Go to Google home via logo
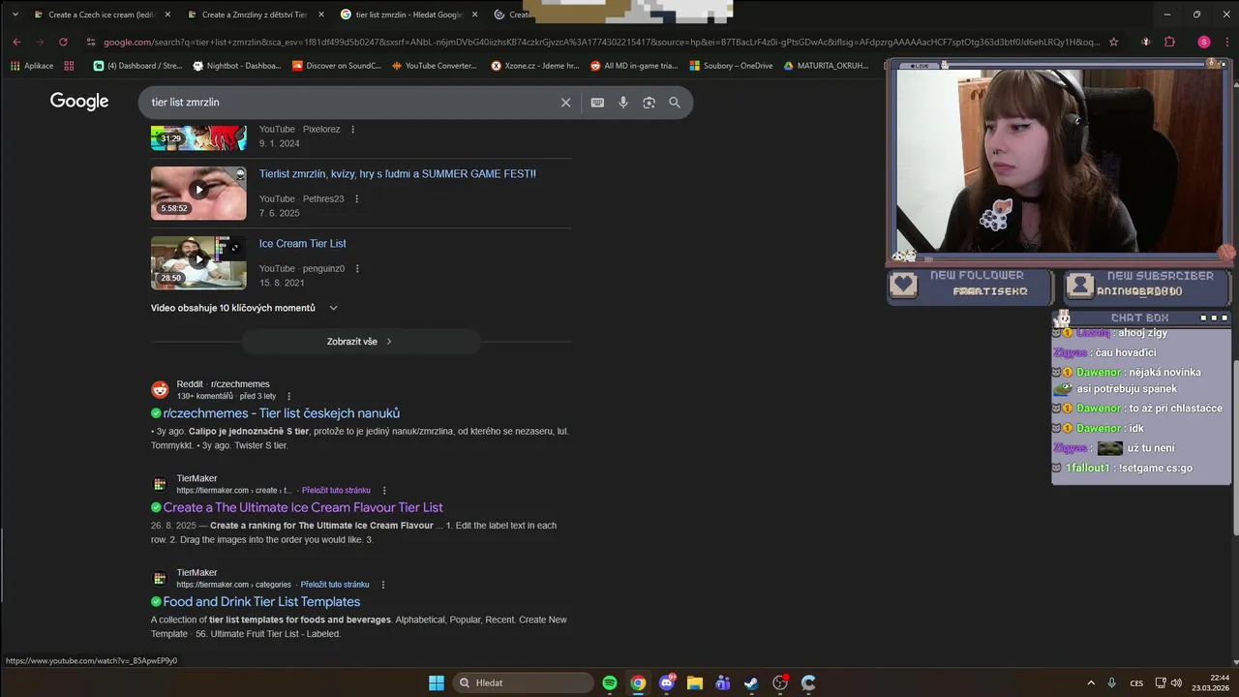Image resolution: width=1239 pixels, height=697 pixels. click(x=79, y=102)
